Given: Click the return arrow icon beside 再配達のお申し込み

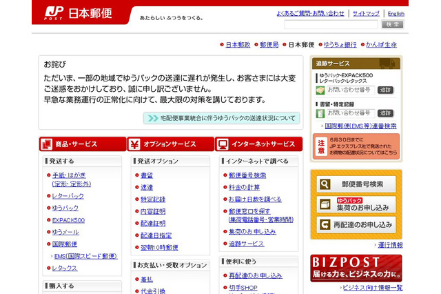Looking at the screenshot, I should [x=325, y=225].
